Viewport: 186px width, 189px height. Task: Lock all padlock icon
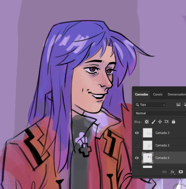pos(173,122)
